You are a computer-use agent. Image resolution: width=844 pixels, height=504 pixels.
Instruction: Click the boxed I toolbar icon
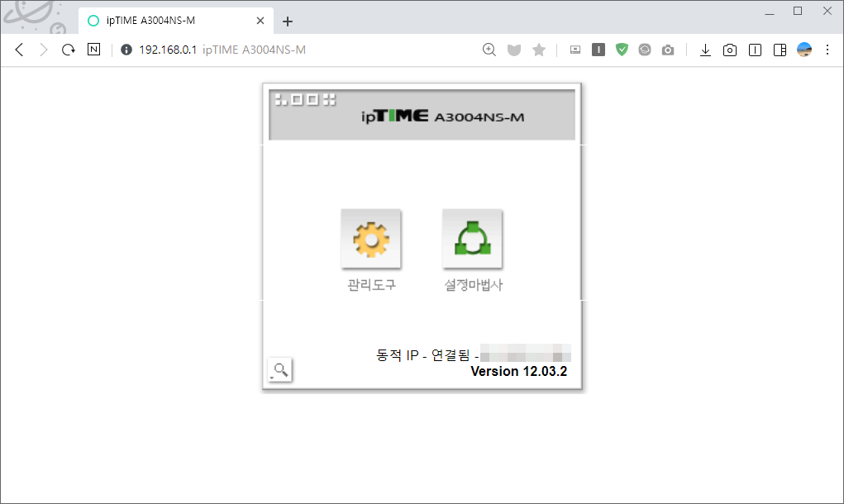point(756,50)
